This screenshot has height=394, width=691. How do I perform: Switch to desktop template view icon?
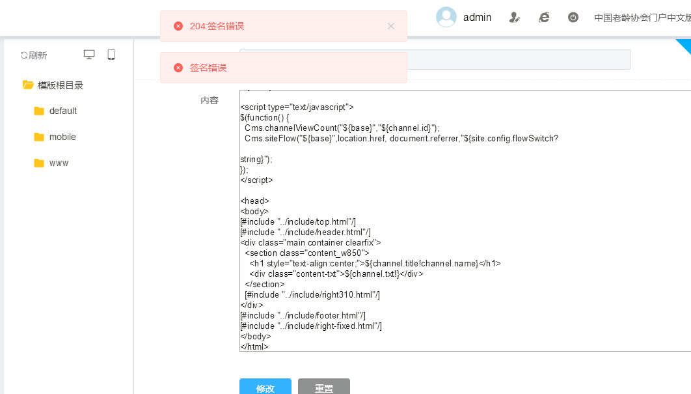[89, 54]
